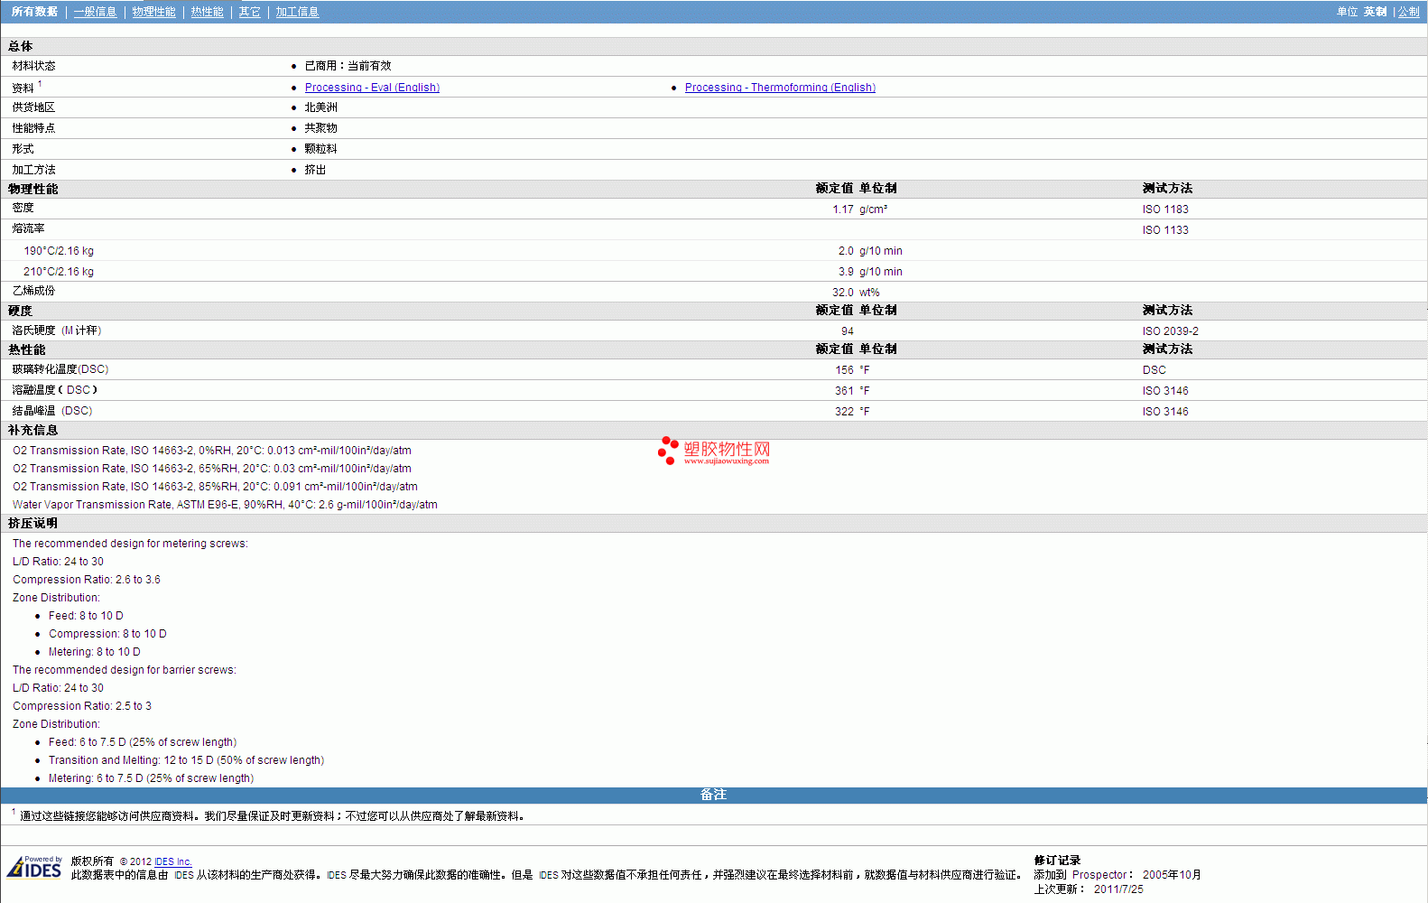Click the Metering: 6 to 7.5 D bullet
The height and width of the screenshot is (903, 1428).
[151, 778]
